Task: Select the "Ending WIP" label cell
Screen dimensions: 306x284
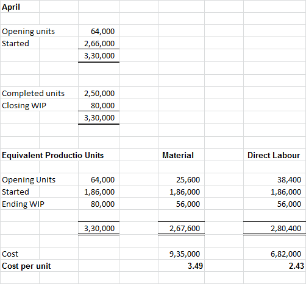Action: [x=23, y=204]
